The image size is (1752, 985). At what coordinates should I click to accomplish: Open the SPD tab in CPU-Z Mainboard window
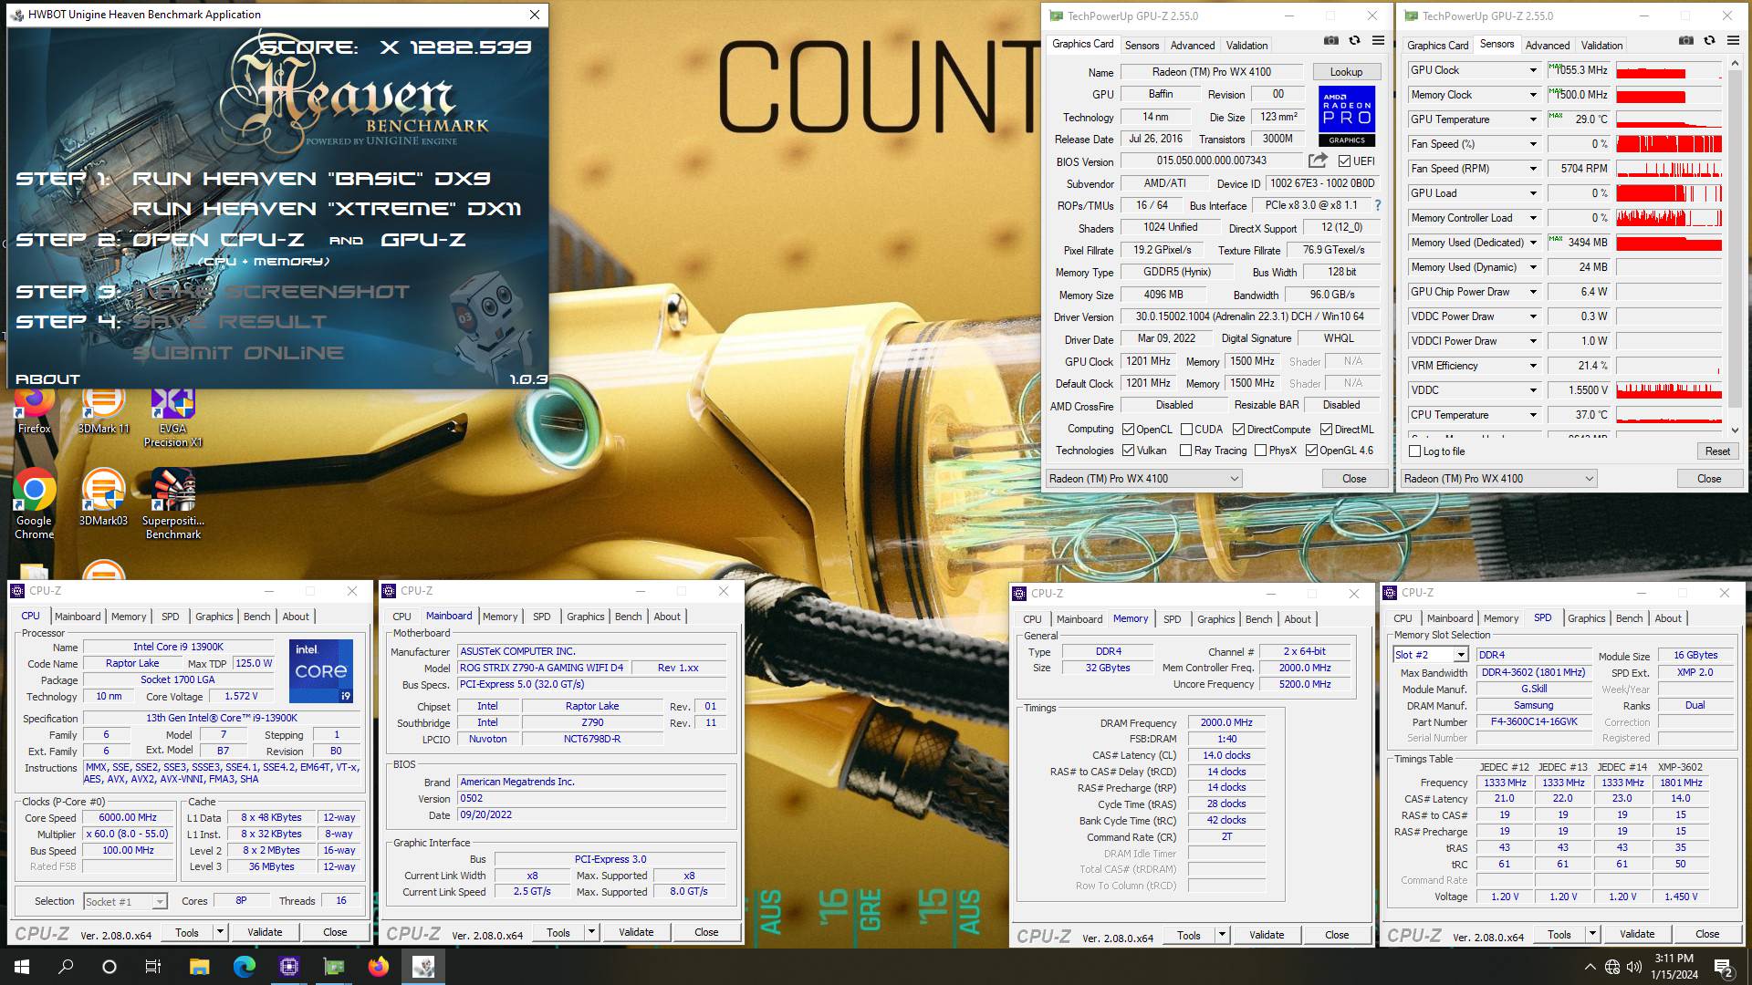point(542,617)
